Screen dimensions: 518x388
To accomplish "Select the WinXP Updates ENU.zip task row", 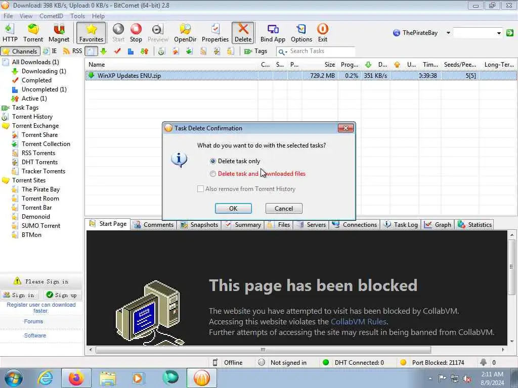I will point(300,76).
